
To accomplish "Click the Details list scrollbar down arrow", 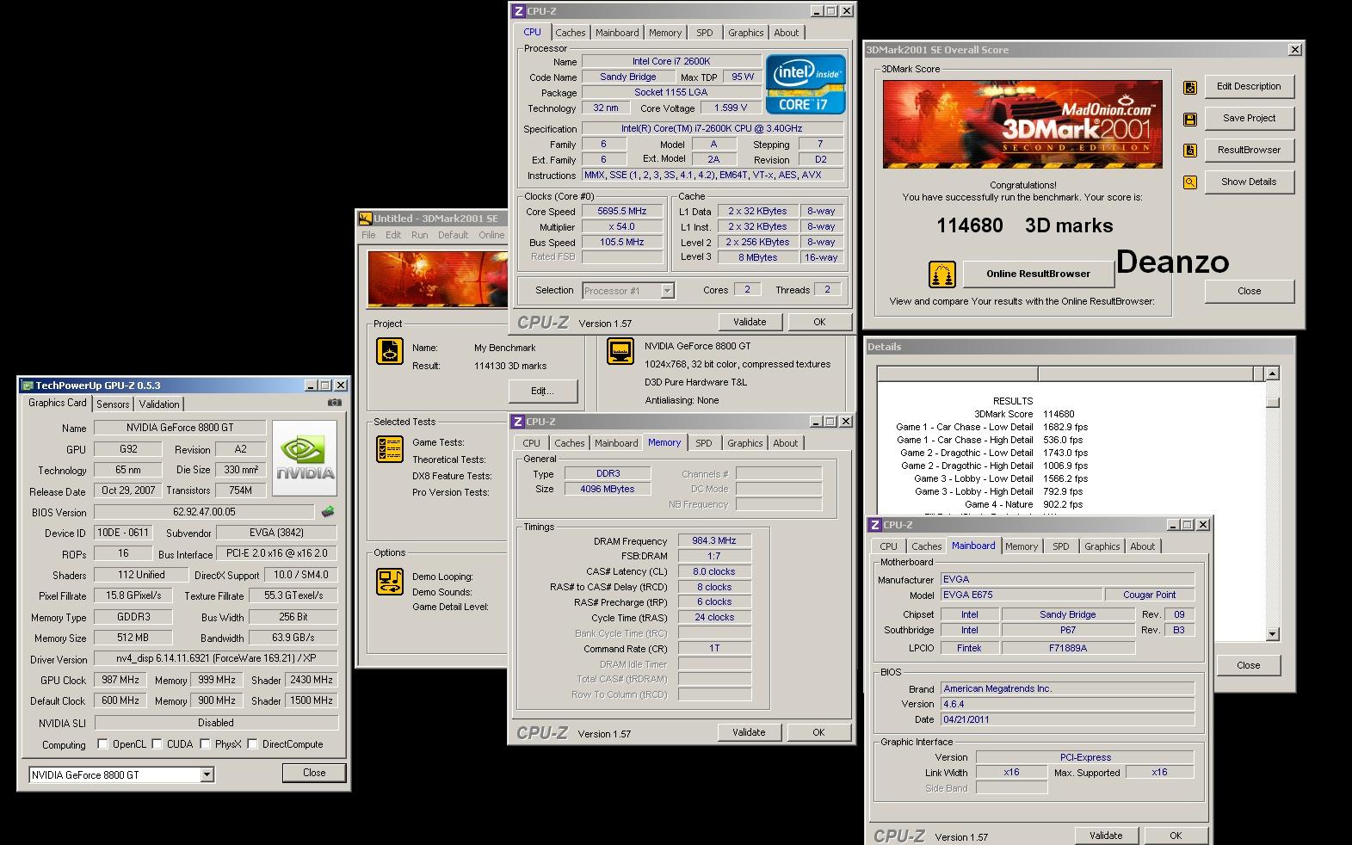I will click(1273, 634).
